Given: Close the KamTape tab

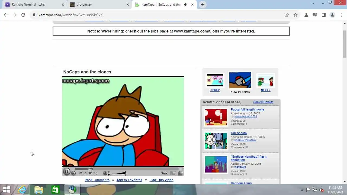Looking at the screenshot, I should point(192,5).
